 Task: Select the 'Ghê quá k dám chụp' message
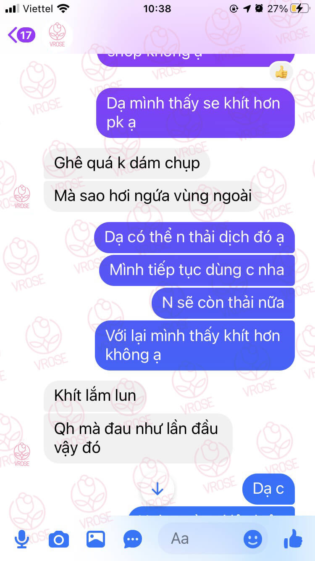coord(127,163)
